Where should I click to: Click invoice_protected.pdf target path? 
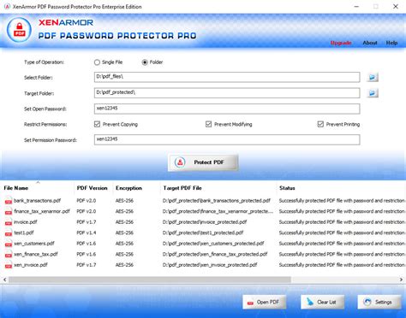point(205,222)
